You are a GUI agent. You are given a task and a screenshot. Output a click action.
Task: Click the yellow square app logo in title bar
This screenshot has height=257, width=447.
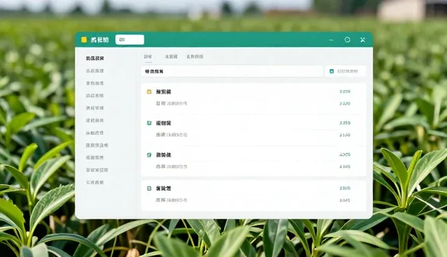[x=84, y=40]
